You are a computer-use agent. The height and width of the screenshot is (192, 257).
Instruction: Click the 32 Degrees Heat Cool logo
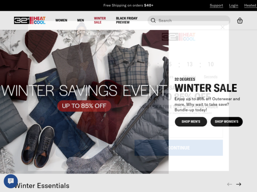tap(30, 20)
